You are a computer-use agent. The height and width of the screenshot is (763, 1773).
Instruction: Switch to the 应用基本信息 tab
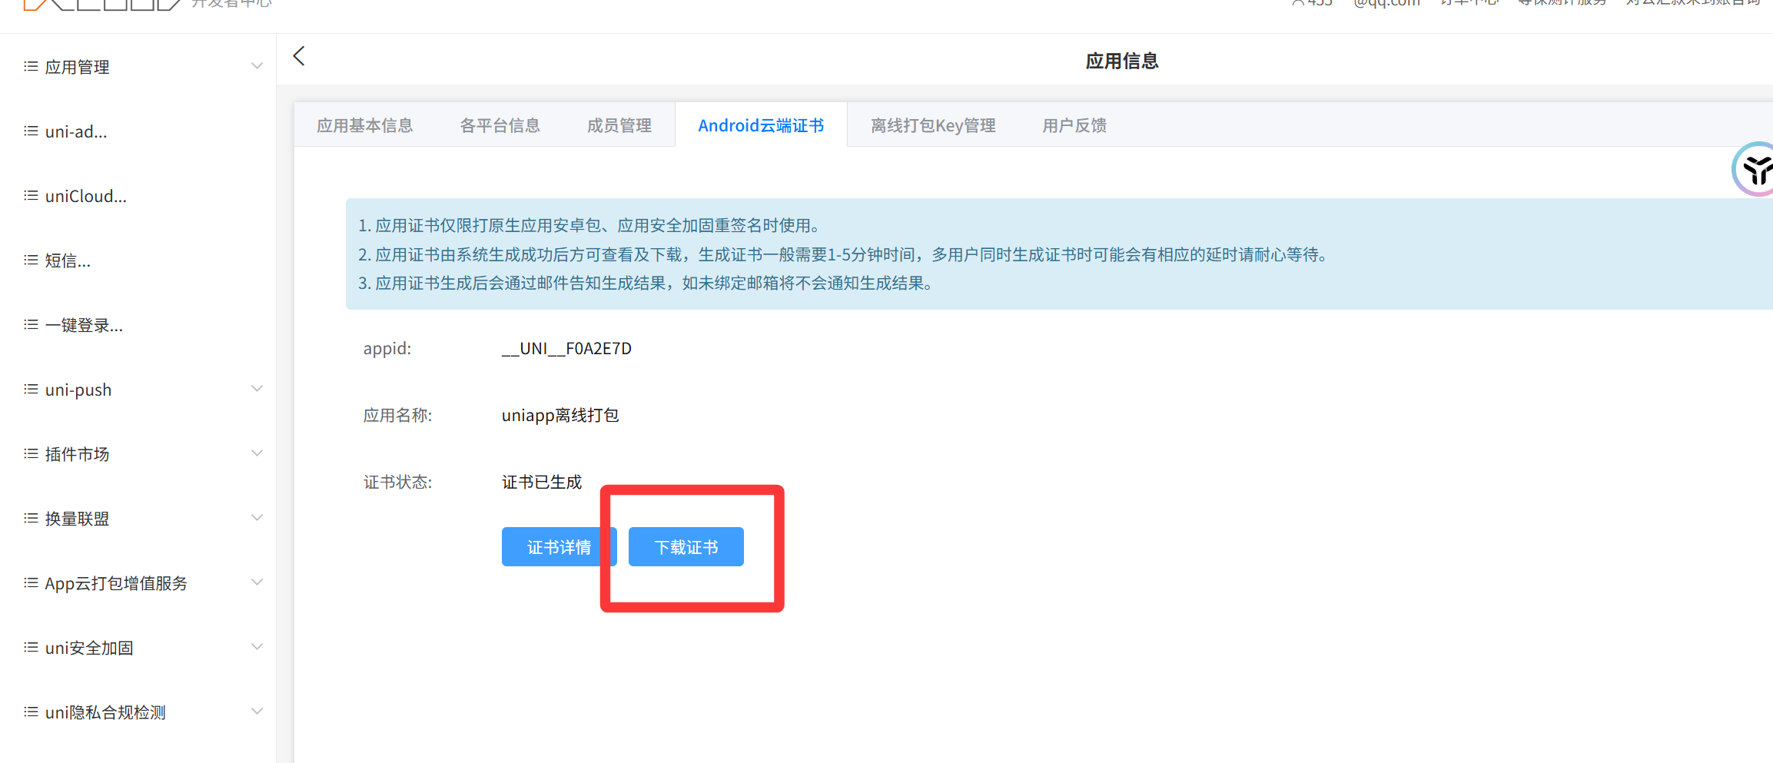(x=365, y=125)
